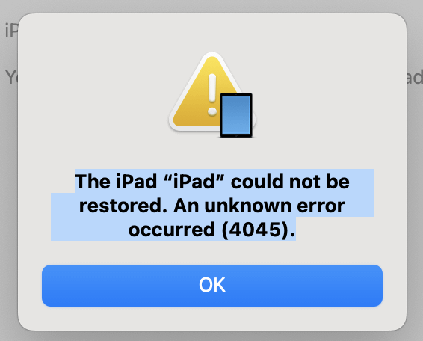Click the words "could not be"

[x=290, y=182]
